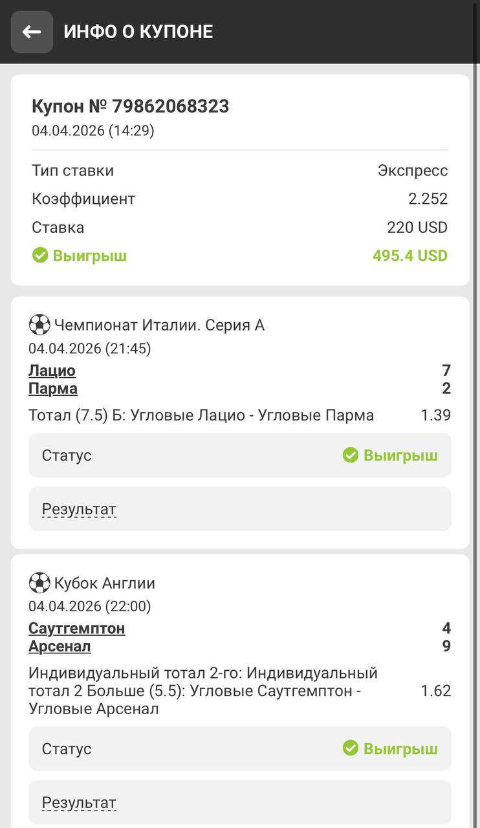Click the Саутгемптон match status checkmark icon
This screenshot has height=828, width=480.
tap(351, 748)
